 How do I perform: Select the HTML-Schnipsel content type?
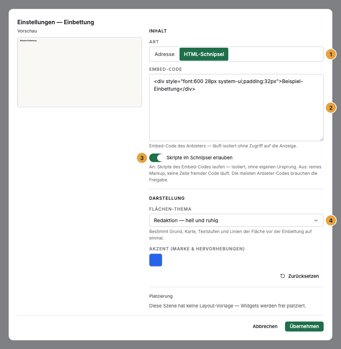tap(204, 54)
